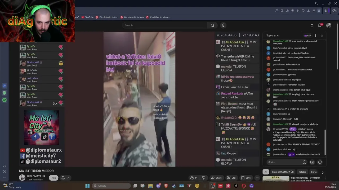Viewport: 339px width, 190px height.
Task: Open the ad blocker shield icon
Action: 293,11
